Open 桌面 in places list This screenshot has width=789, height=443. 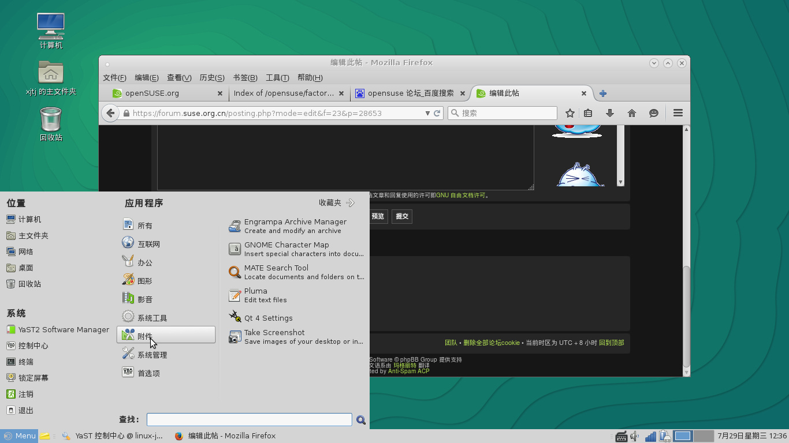[x=20, y=268]
